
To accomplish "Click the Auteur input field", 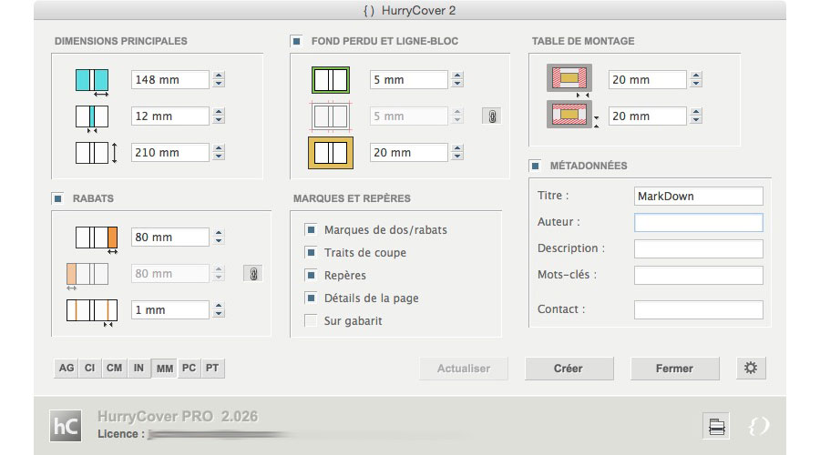I will click(x=698, y=222).
